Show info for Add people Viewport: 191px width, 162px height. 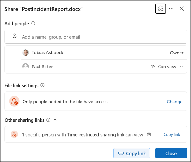(33, 23)
